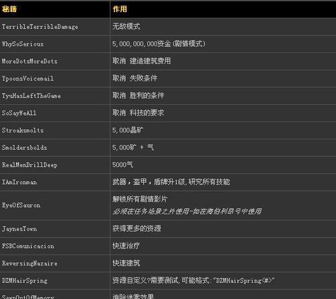Click the 5,000,000,000资金 description
Image resolution: width=336 pixels, height=299 pixels.
[x=159, y=44]
